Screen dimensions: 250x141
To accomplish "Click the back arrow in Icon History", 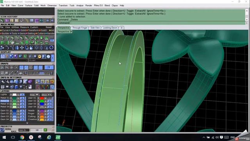I will pos(48,21).
